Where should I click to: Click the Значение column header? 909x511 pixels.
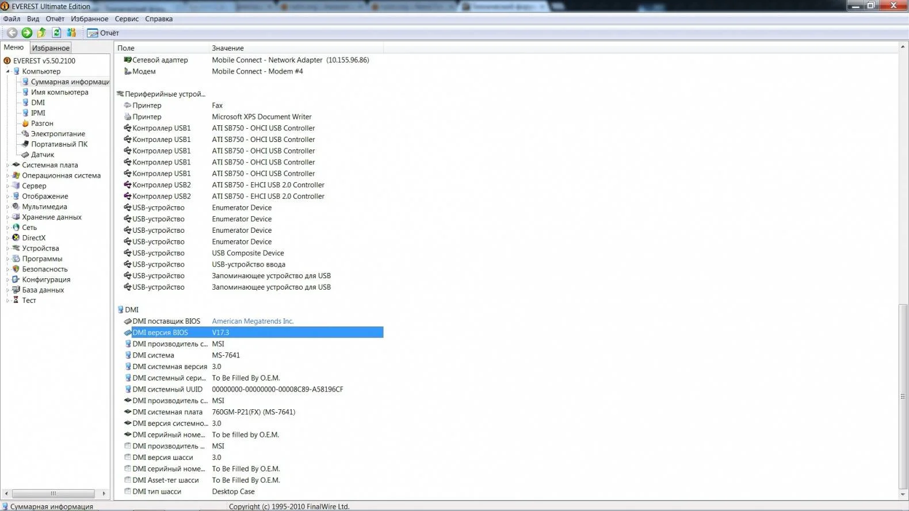click(x=296, y=48)
